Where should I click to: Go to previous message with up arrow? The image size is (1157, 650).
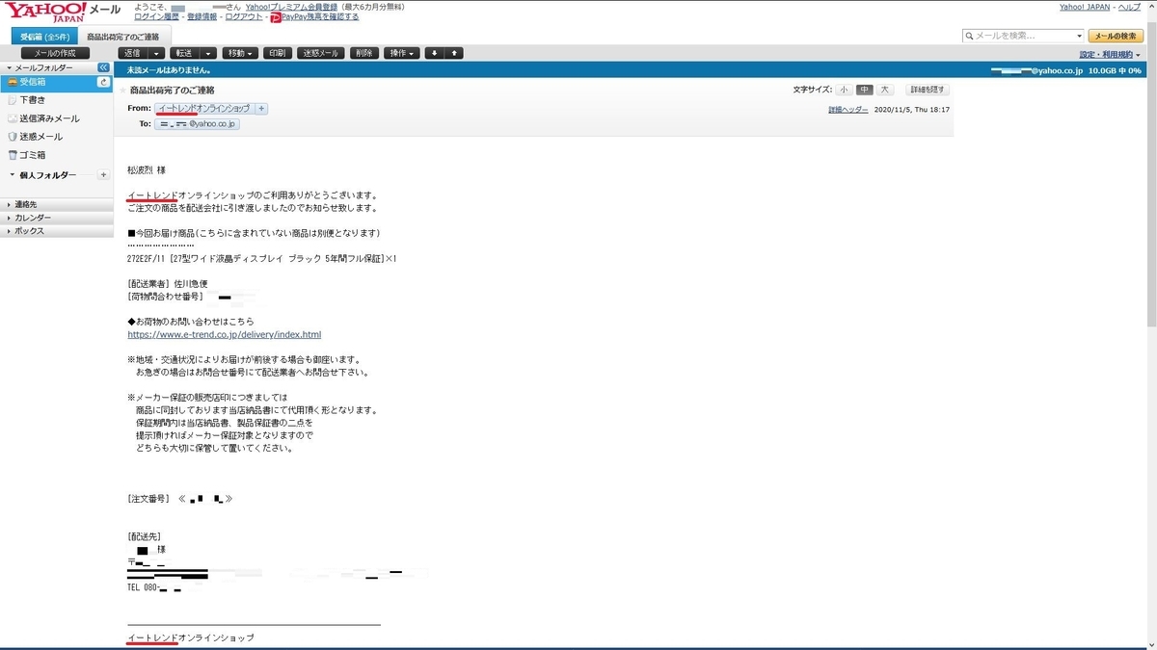454,53
